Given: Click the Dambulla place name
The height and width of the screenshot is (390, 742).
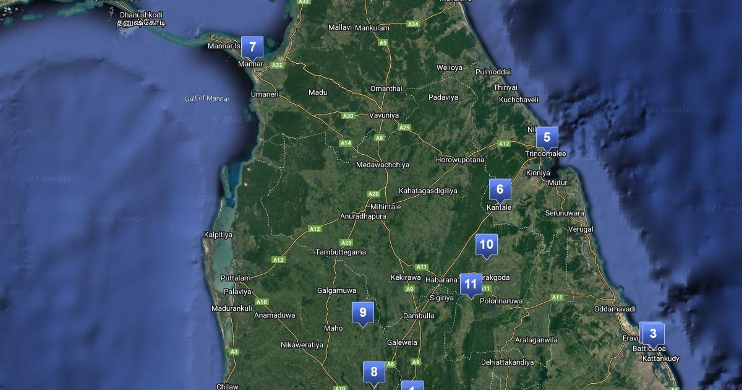Looking at the screenshot, I should 419,316.
